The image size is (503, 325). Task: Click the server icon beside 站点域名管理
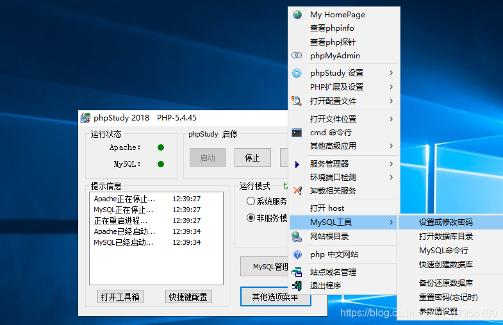297,272
